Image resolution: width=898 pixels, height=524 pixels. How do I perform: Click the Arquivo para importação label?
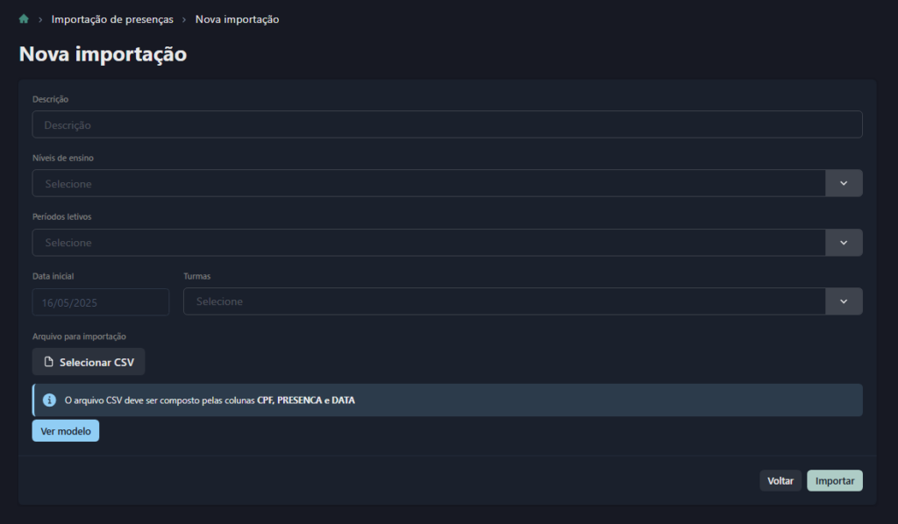coord(80,336)
